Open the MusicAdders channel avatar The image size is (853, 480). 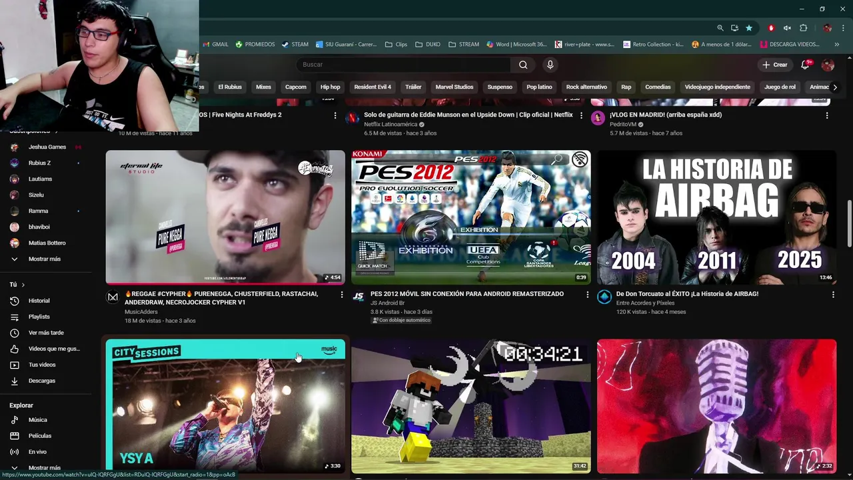click(113, 297)
